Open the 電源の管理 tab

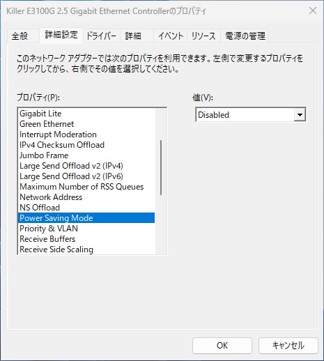[x=245, y=36]
